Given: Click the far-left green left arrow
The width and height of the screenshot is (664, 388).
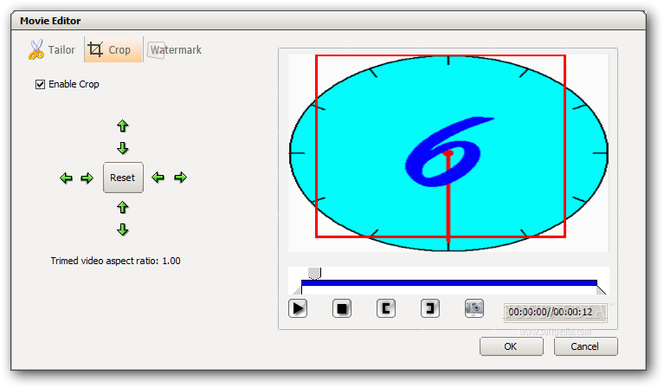Looking at the screenshot, I should 66,178.
